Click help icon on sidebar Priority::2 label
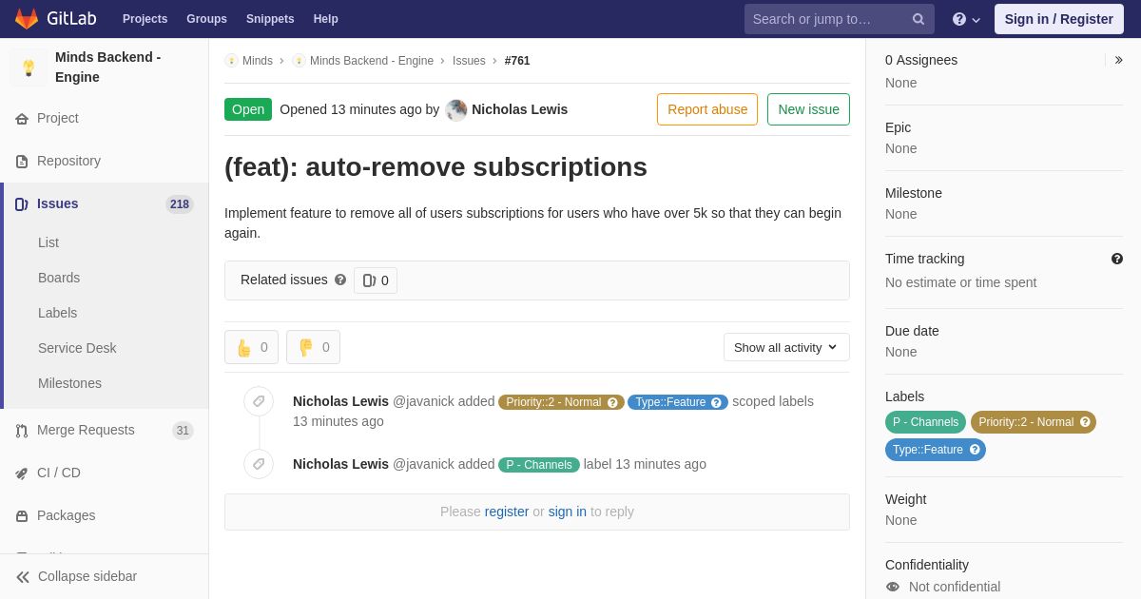1141x599 pixels. point(1085,422)
